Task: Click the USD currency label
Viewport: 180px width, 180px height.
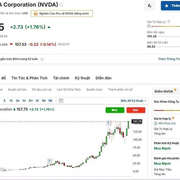Action: coord(25,13)
